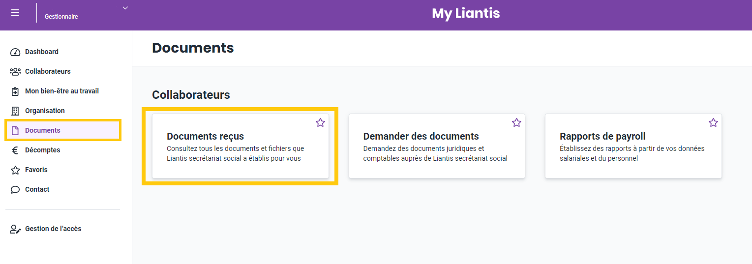The width and height of the screenshot is (752, 264).
Task: Click the Gestionnaire role label
Action: [x=61, y=16]
